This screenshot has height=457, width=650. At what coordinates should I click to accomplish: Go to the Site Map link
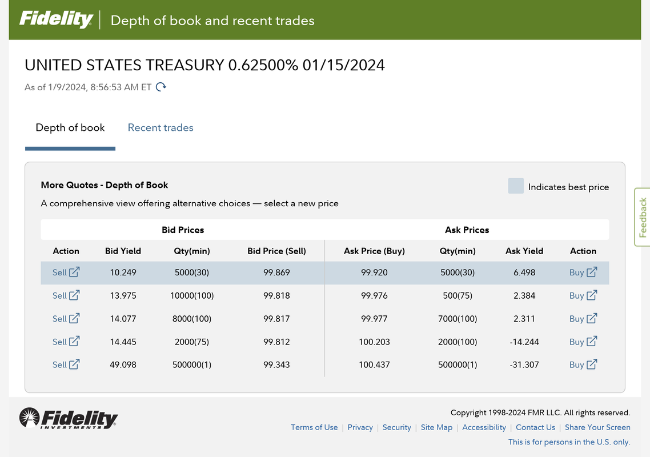point(436,427)
